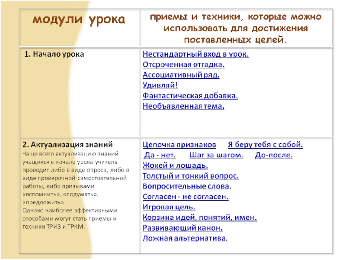This screenshot has width=346, height=260.
Task: Click the text 'Чаще всего актуализацию знаний'
Action: [x=70, y=154]
